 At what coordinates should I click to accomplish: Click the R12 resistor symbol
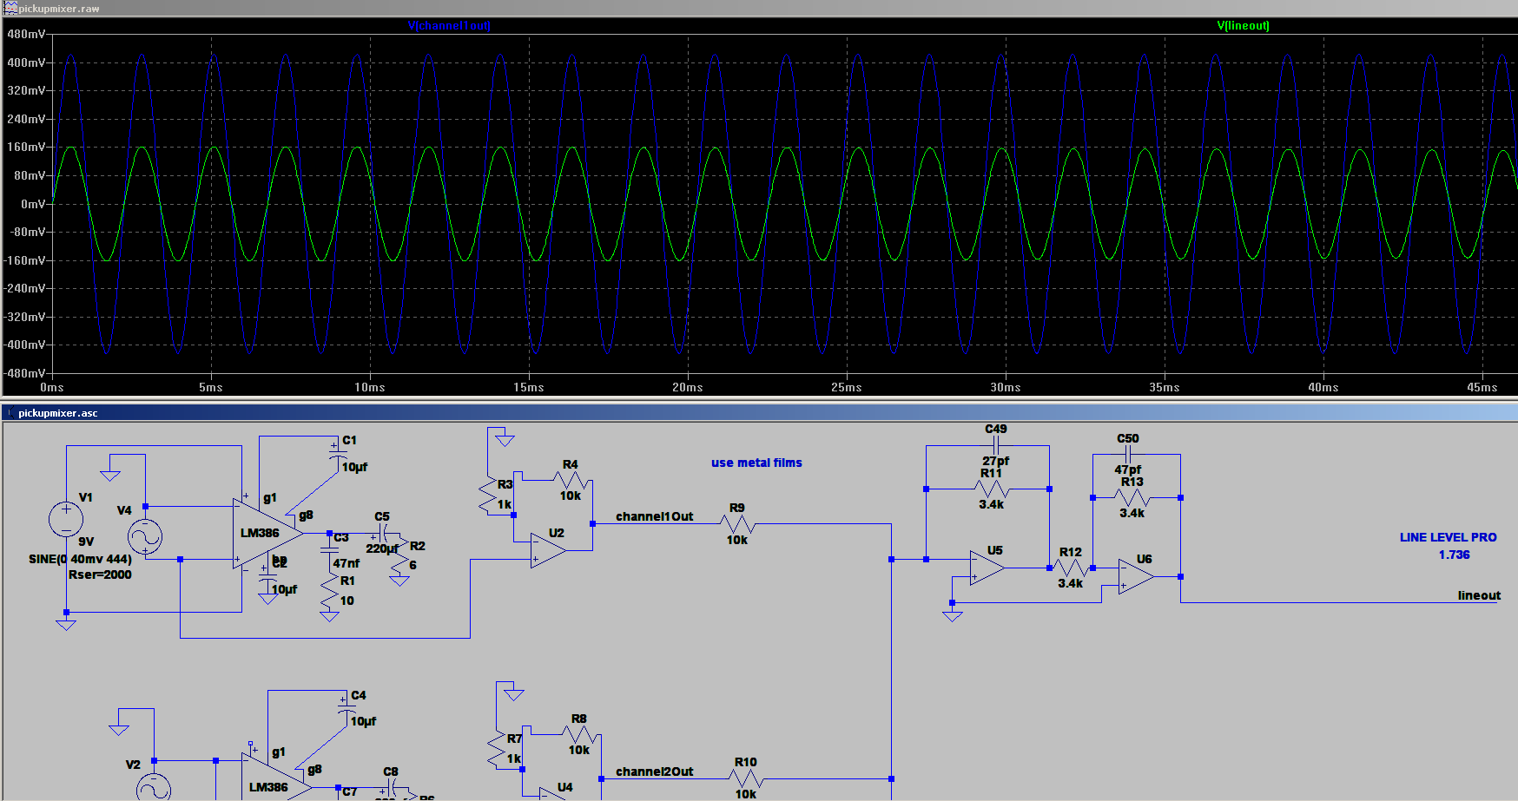click(x=1071, y=568)
